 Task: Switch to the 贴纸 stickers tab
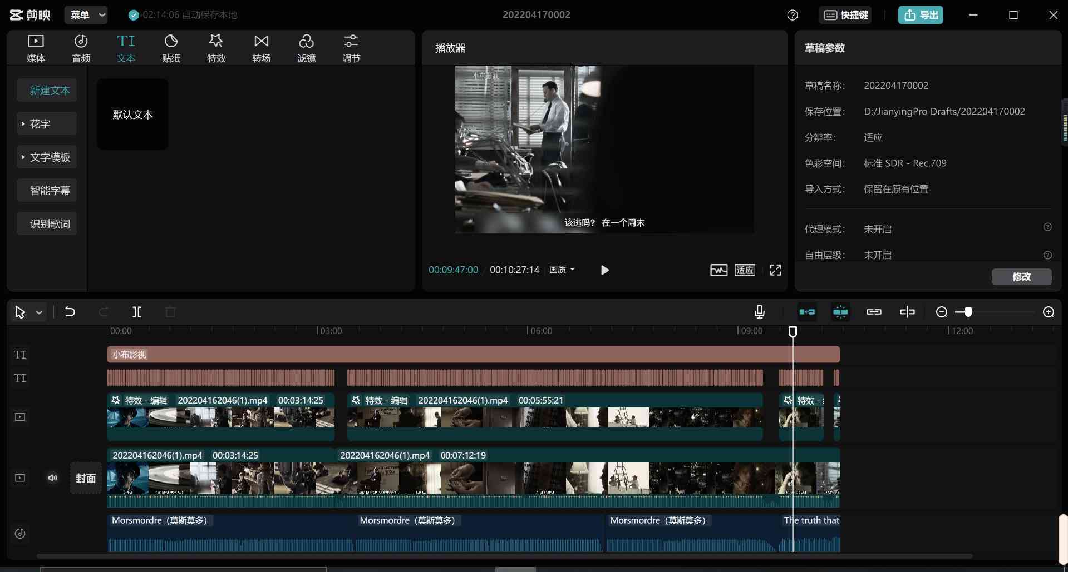pyautogui.click(x=171, y=48)
